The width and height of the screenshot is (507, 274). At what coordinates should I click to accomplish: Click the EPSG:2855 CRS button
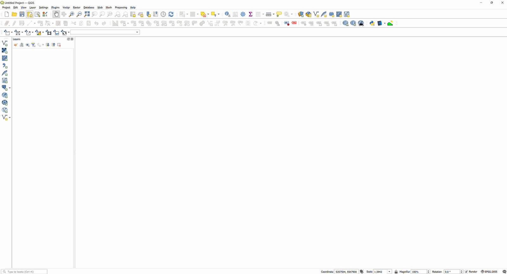point(489,272)
